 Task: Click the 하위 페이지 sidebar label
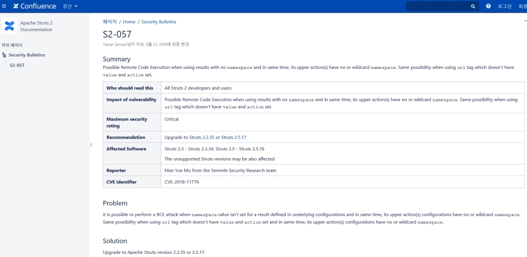tap(12, 45)
